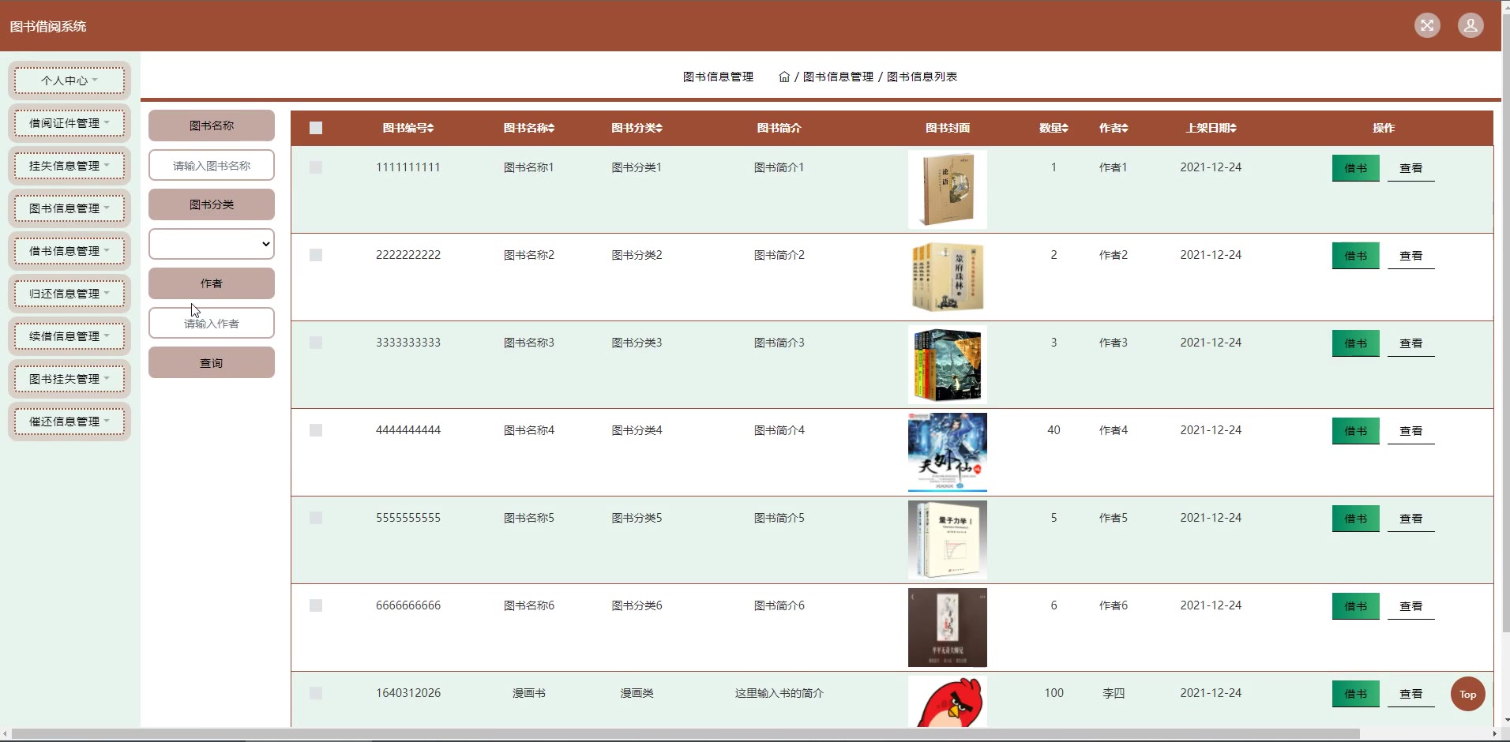This screenshot has width=1510, height=742.
Task: Click the 图书借阅系统 title
Action: coord(48,26)
